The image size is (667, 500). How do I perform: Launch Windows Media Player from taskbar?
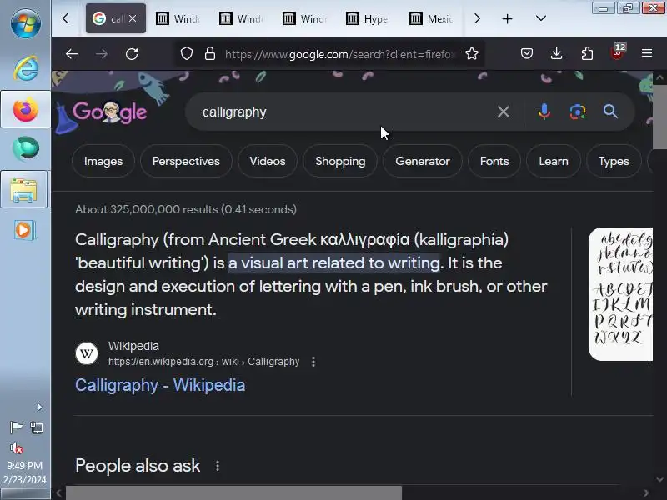pyautogui.click(x=25, y=230)
